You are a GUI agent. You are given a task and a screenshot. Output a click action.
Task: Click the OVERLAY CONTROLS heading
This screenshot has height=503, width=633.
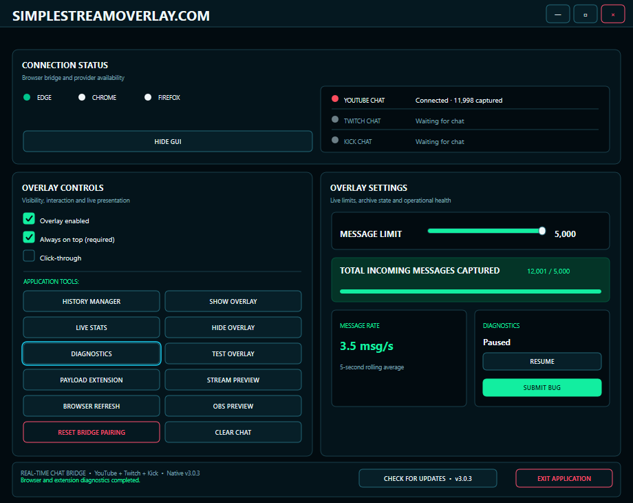[x=63, y=187]
